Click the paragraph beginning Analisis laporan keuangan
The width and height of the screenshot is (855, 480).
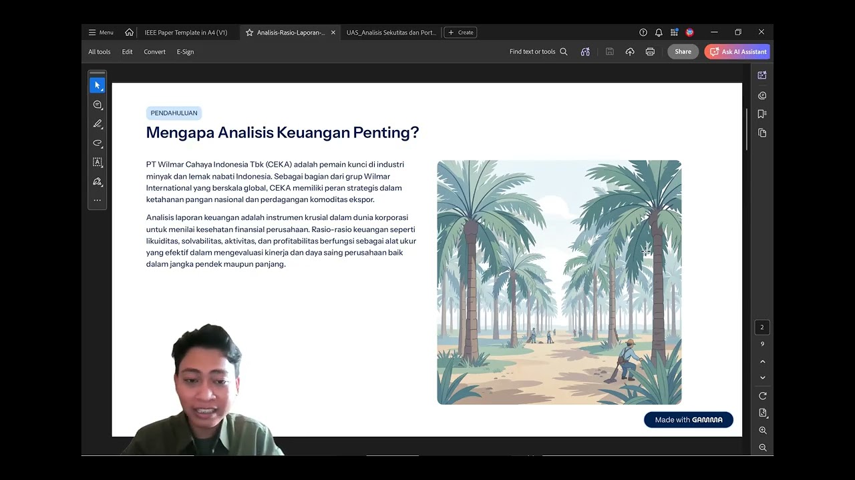tap(281, 241)
